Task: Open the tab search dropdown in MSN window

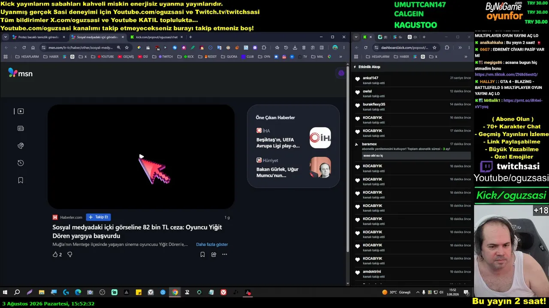Action: (6, 37)
